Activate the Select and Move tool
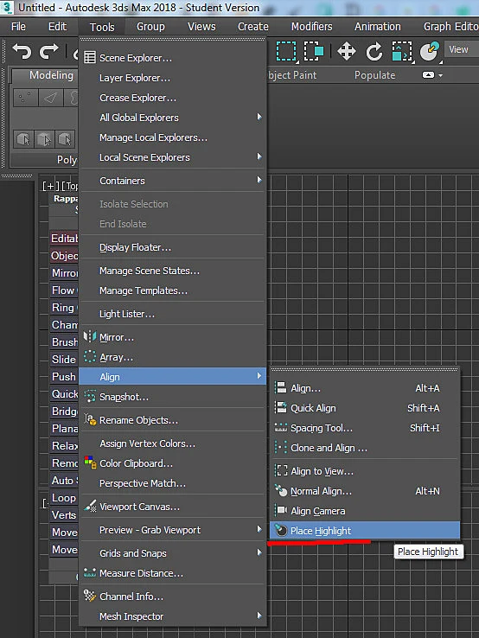 (347, 52)
